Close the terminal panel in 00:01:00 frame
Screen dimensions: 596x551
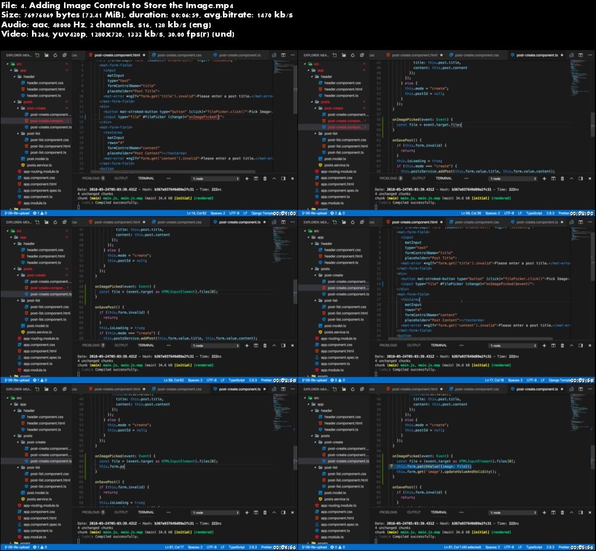coord(292,178)
